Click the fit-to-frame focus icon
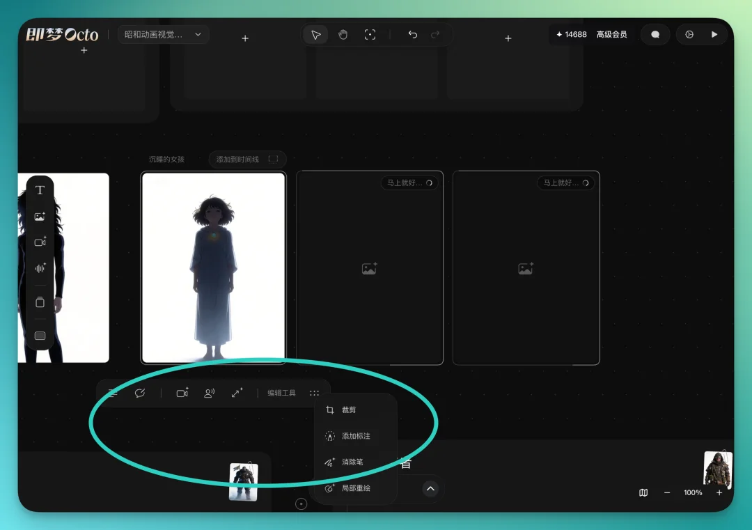 370,34
